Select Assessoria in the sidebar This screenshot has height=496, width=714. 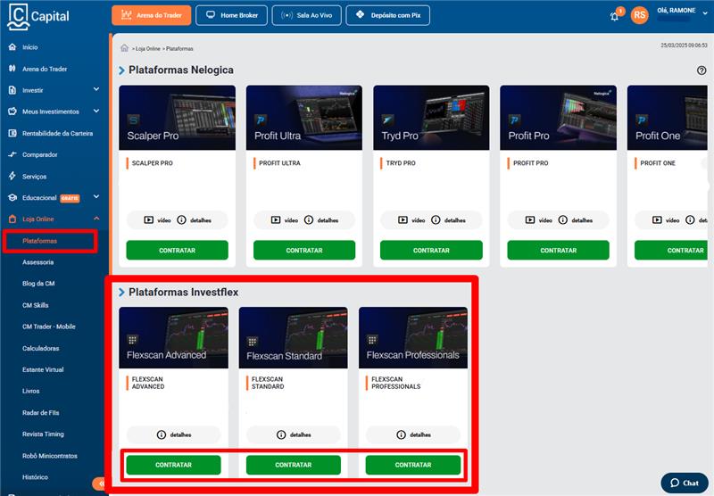[37, 262]
